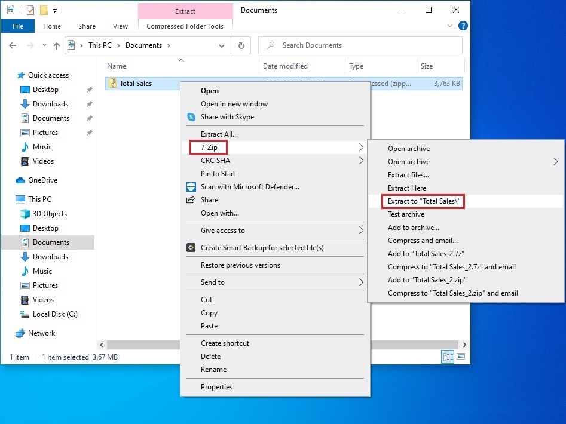Click the Back navigation arrow
The width and height of the screenshot is (566, 424).
tap(13, 45)
